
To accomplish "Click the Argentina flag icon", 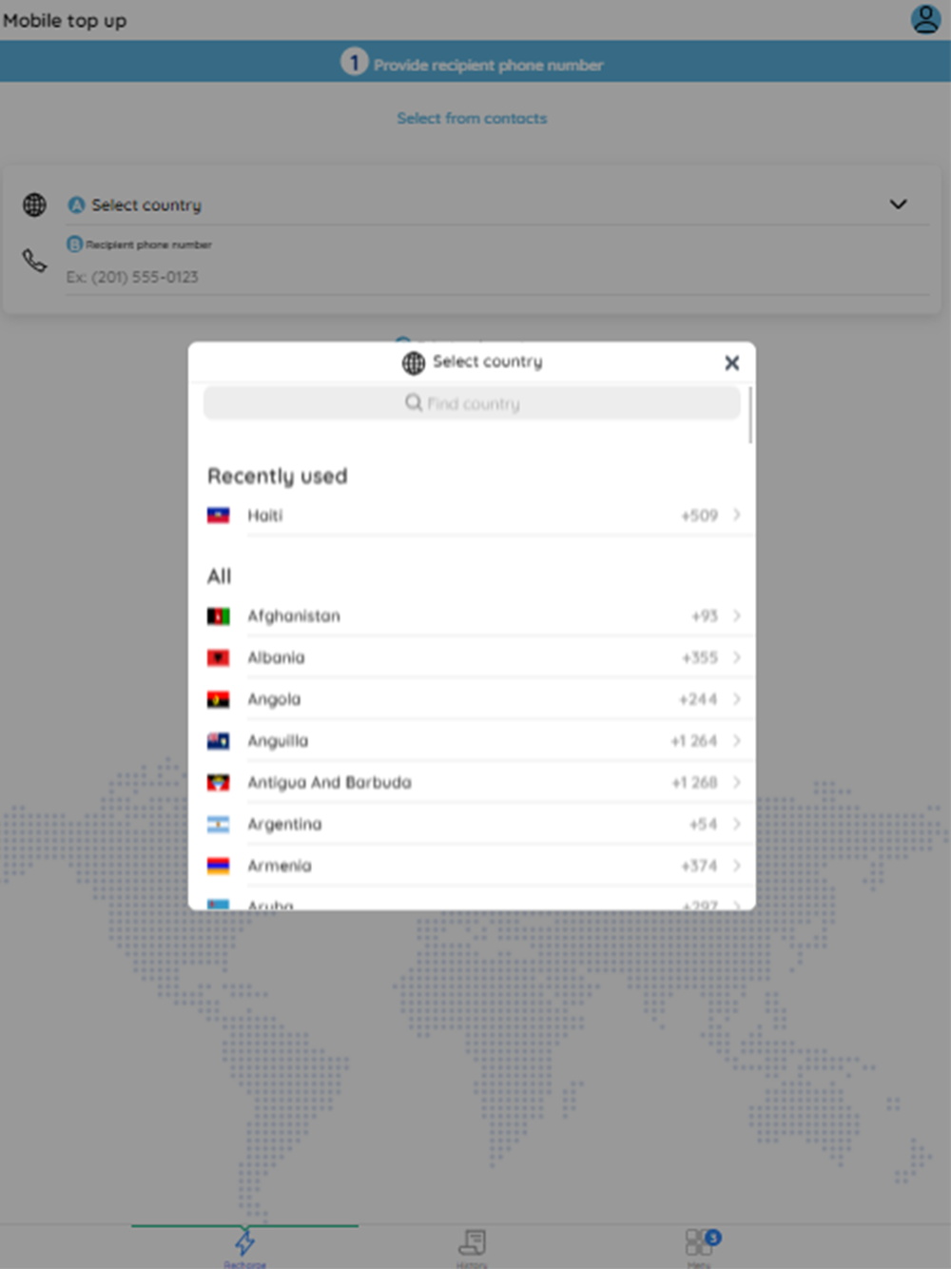I will [x=219, y=825].
